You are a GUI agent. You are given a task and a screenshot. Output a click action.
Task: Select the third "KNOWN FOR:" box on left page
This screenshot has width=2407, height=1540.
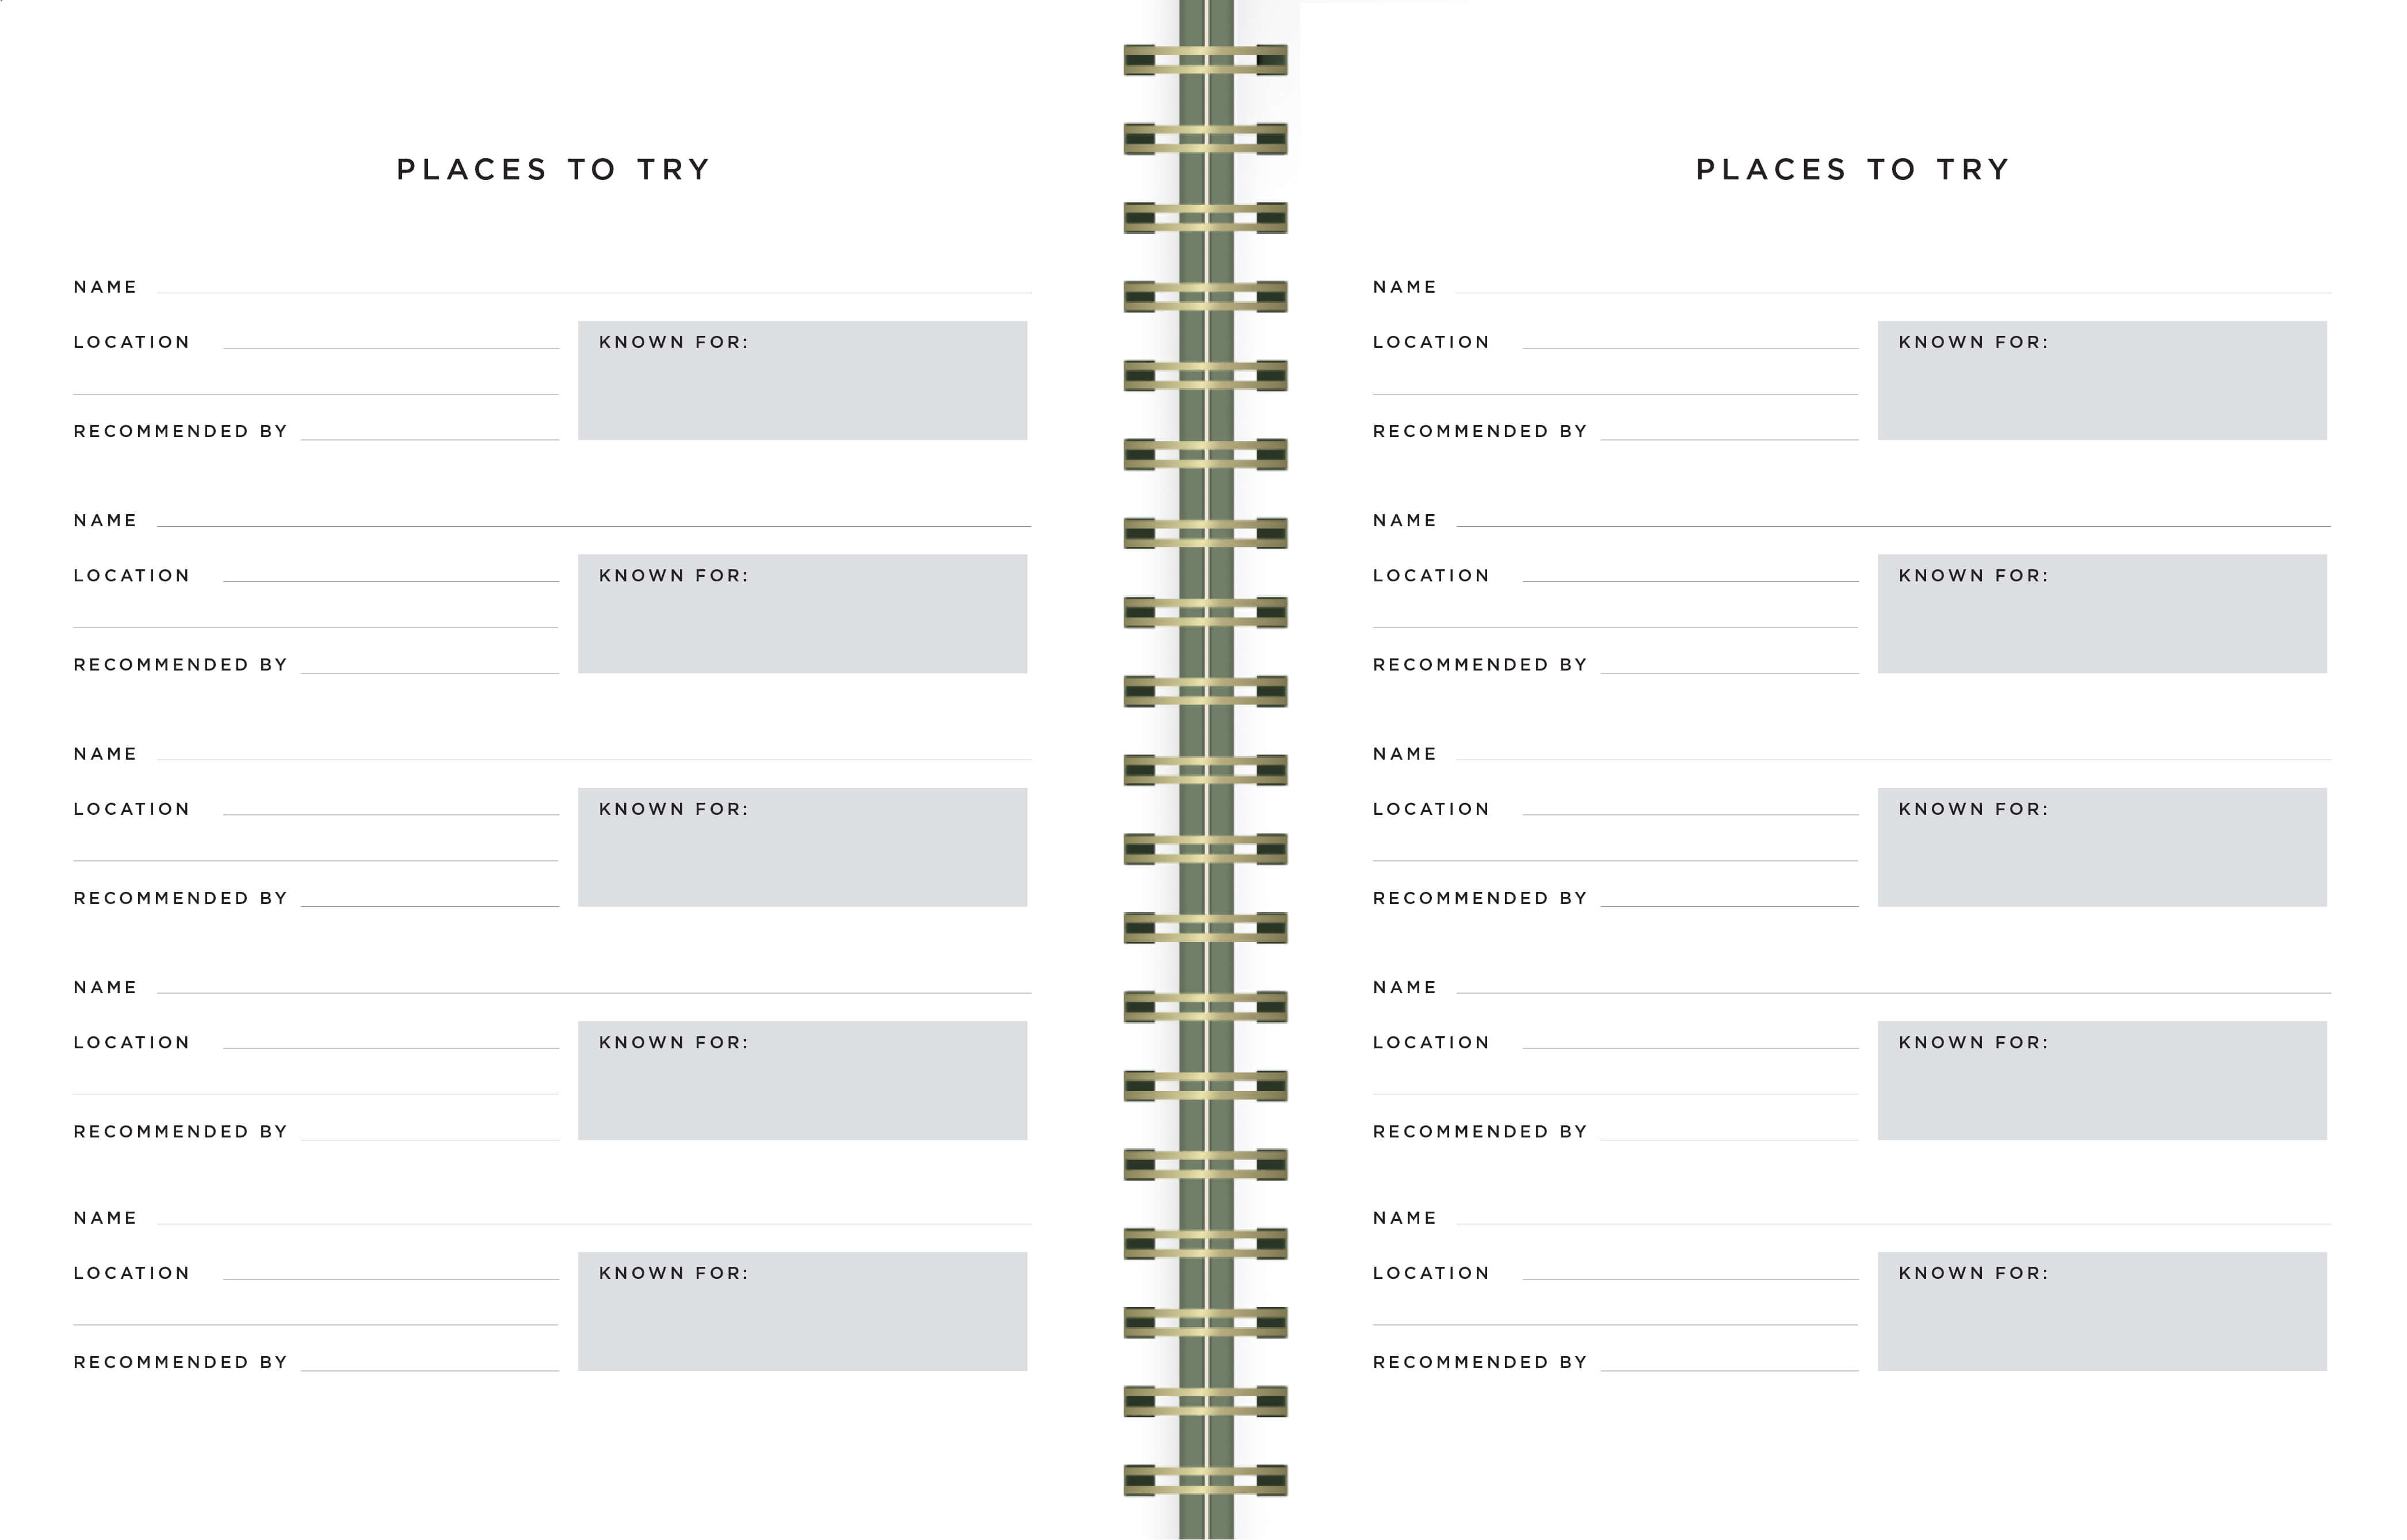(x=803, y=847)
